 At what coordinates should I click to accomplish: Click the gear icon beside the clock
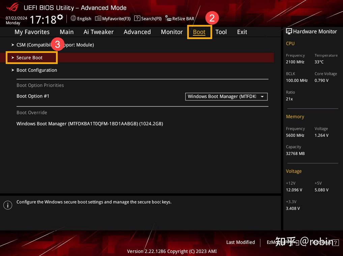pyautogui.click(x=60, y=16)
